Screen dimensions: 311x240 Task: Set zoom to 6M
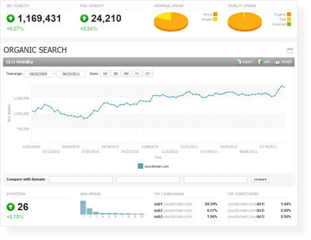pos(126,73)
